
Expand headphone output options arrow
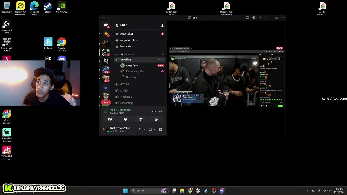click(155, 129)
